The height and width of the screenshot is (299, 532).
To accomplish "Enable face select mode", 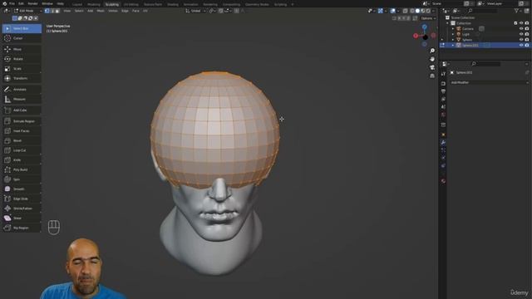I will (57, 11).
